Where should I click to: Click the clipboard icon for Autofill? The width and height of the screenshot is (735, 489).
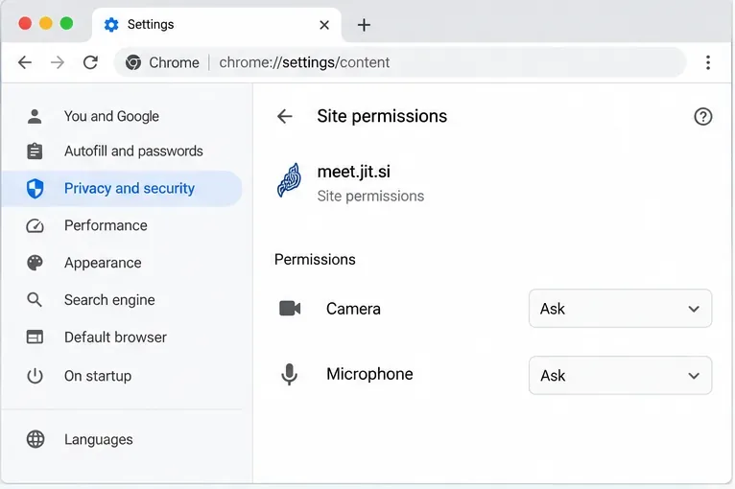(x=35, y=151)
